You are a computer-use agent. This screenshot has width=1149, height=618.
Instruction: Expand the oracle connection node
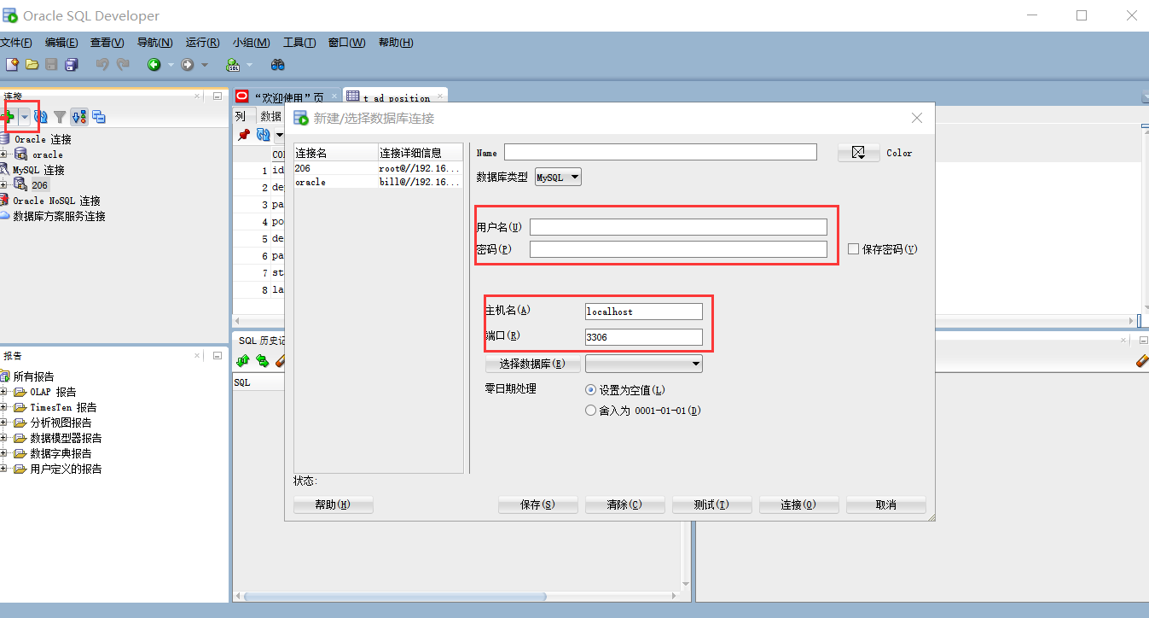[4, 154]
